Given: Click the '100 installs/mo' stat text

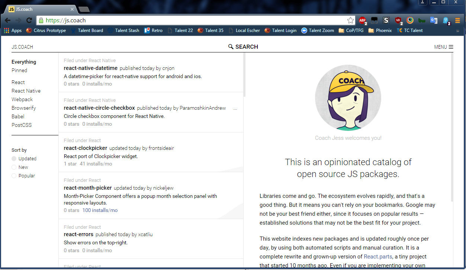Looking at the screenshot, I should point(100,210).
